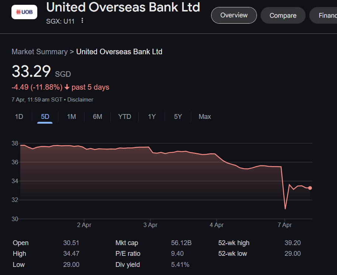
Task: Click the Low value 29.00
Action: tap(71, 264)
